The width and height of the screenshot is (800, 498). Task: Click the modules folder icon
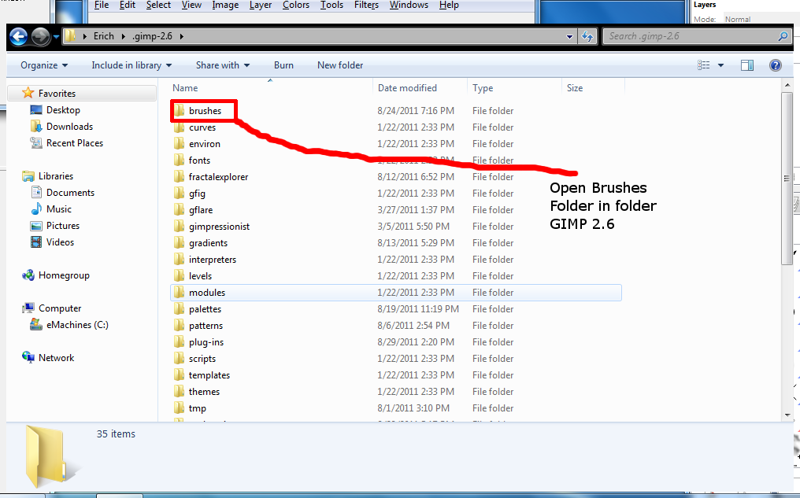[x=179, y=293]
